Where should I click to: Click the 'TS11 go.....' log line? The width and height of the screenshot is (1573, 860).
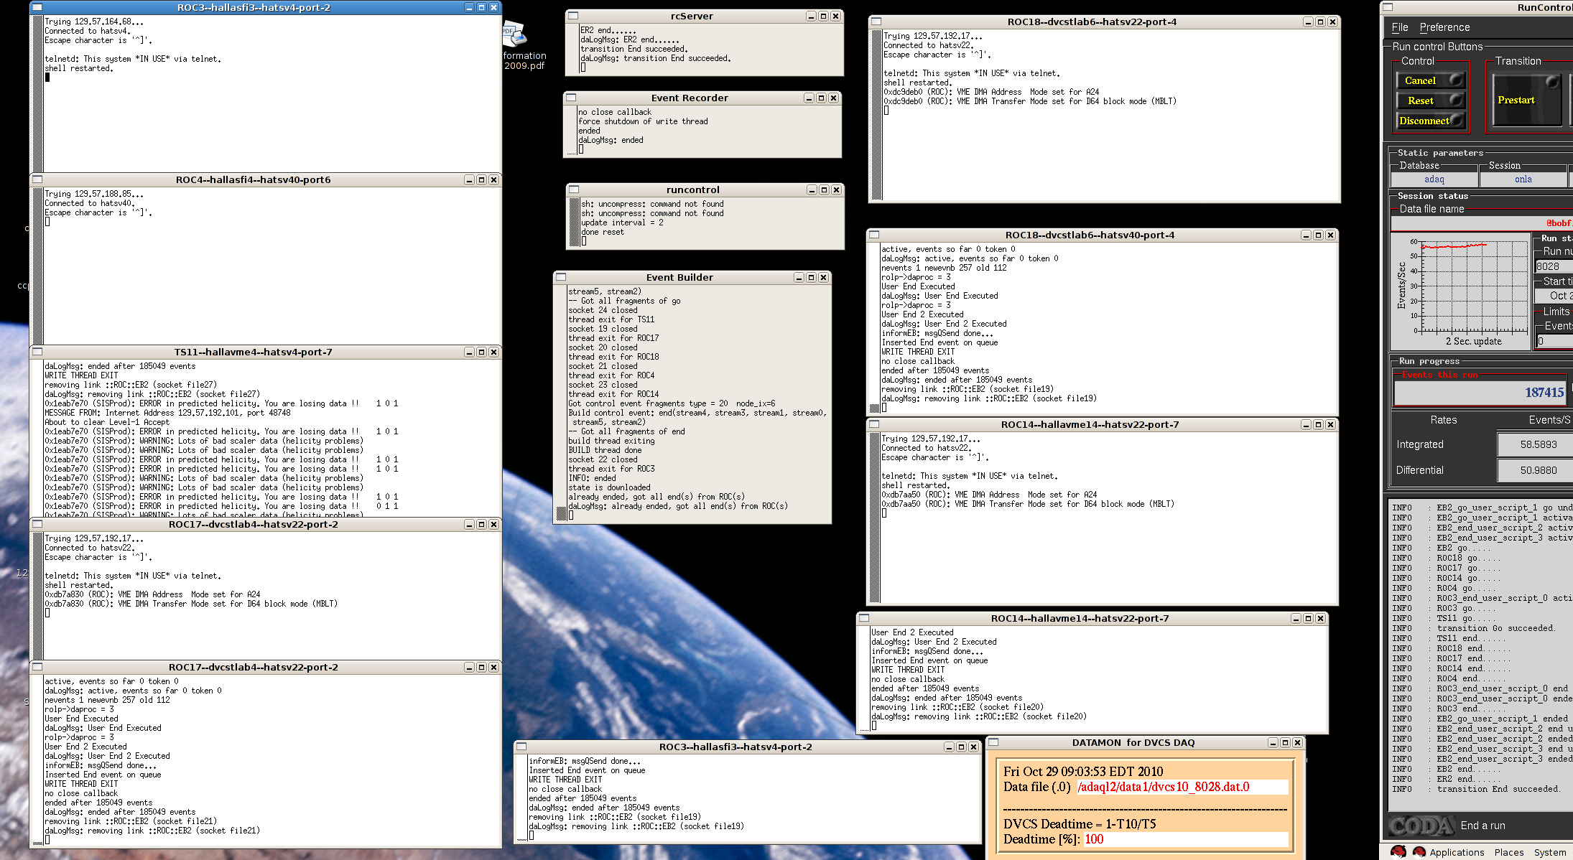tap(1468, 618)
